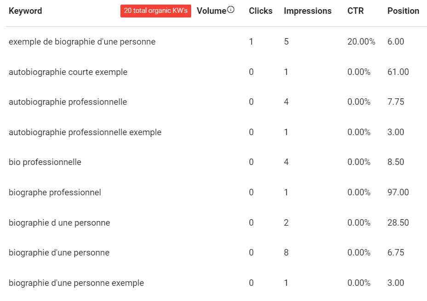This screenshot has width=427, height=301.
Task: Select keyword 'biographe professionnel'
Action: coord(55,192)
